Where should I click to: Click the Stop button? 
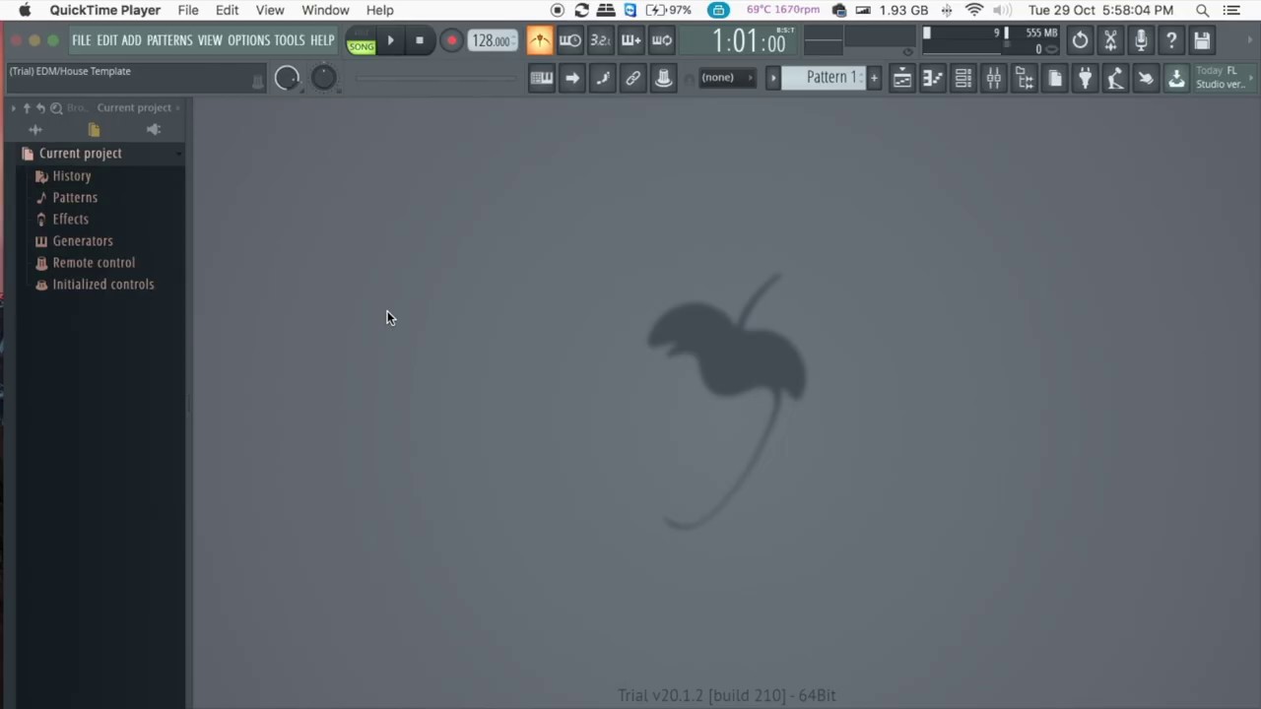pyautogui.click(x=420, y=40)
